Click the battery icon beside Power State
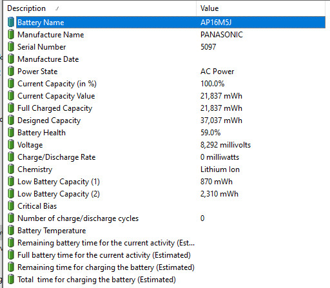Screen dimensions: 330x288 tap(11, 71)
